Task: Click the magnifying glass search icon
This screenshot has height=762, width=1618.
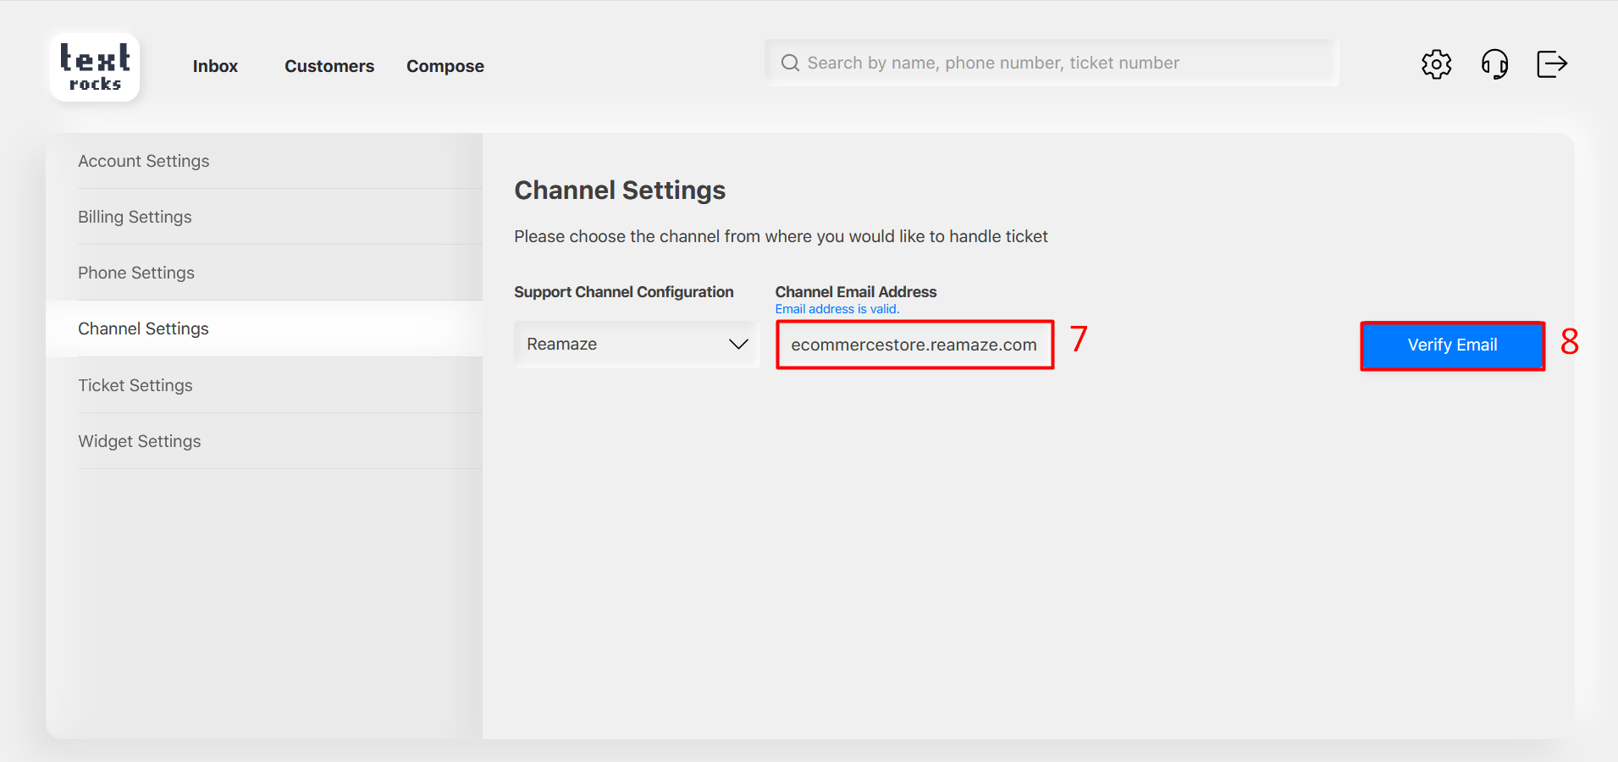Action: [x=790, y=63]
